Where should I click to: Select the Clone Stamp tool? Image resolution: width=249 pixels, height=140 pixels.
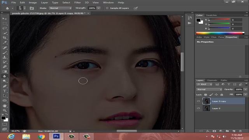click(4, 57)
